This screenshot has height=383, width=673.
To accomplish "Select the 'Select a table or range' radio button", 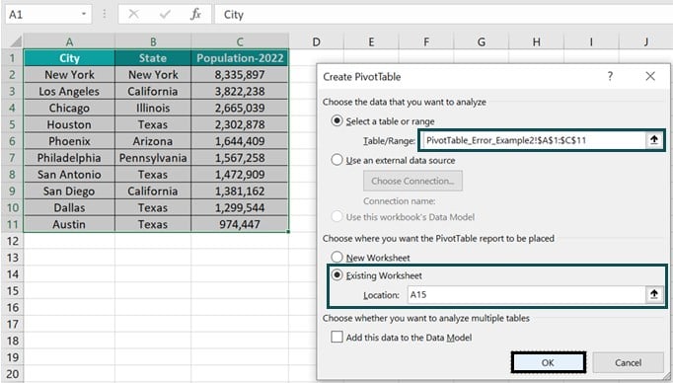I will [x=336, y=120].
